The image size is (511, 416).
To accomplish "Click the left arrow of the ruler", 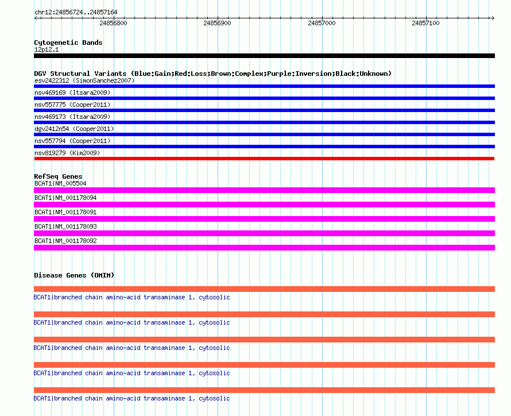I will click(36, 18).
